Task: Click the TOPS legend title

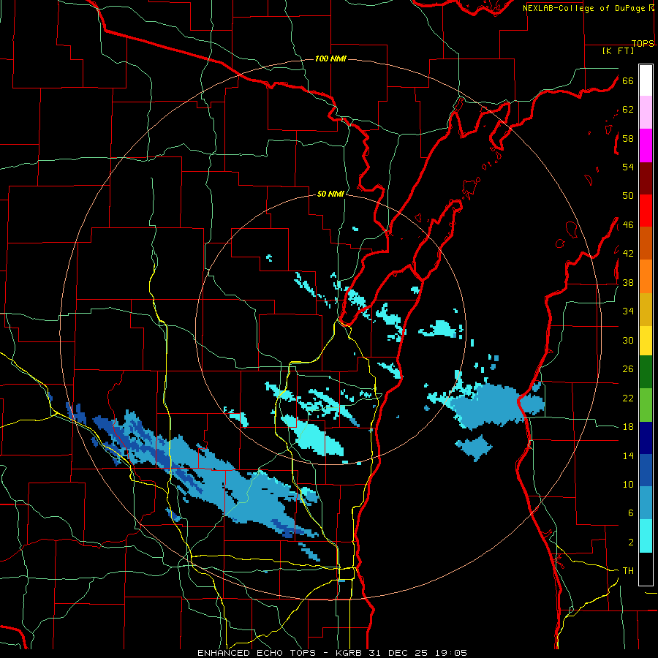Action: point(643,43)
